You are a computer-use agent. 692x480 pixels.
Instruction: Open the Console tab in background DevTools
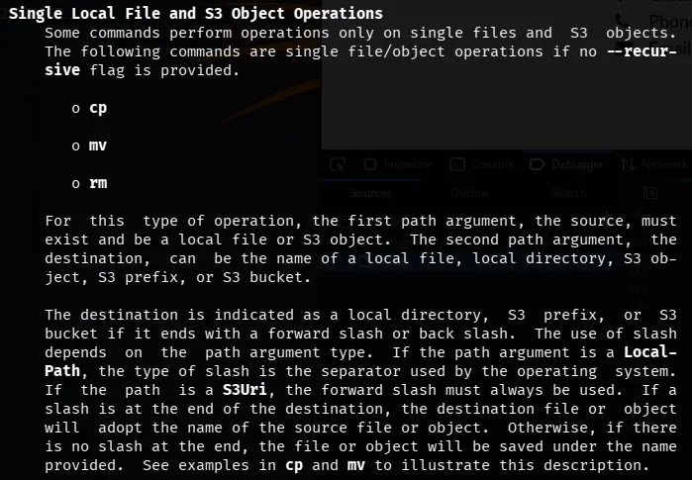(x=482, y=165)
